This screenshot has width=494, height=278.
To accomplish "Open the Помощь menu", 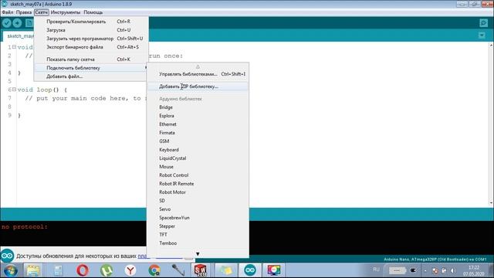I will [x=93, y=12].
